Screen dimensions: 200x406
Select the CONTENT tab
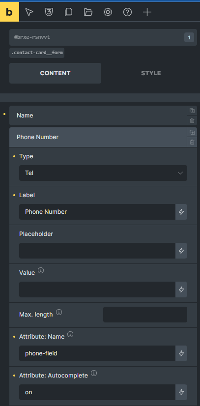tap(55, 73)
